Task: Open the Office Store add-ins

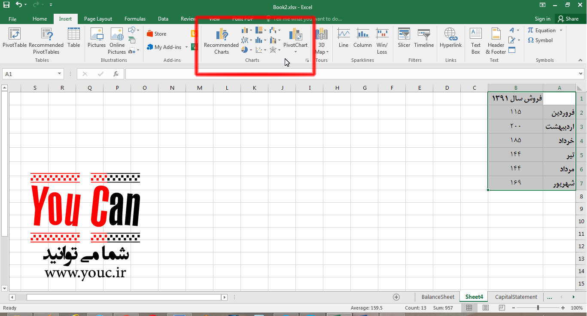Action: 156,34
